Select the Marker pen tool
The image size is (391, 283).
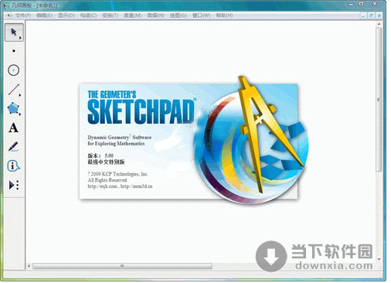coord(13,147)
